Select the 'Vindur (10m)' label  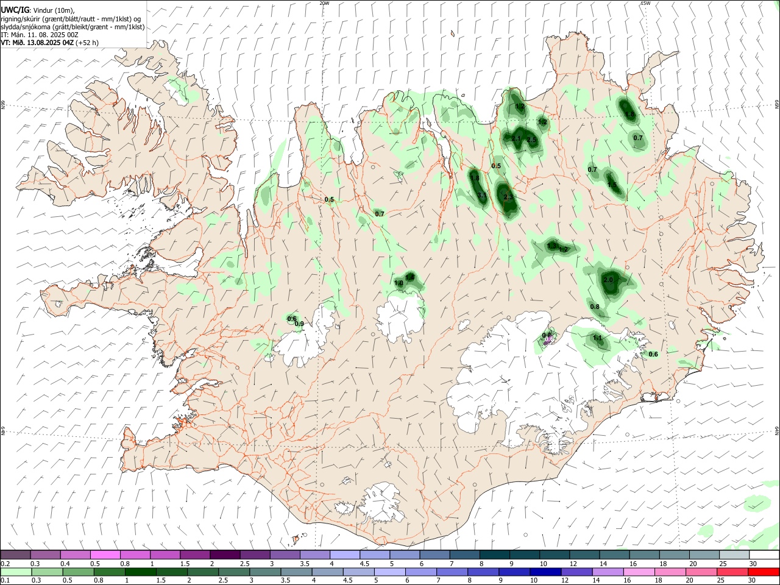[x=52, y=10]
